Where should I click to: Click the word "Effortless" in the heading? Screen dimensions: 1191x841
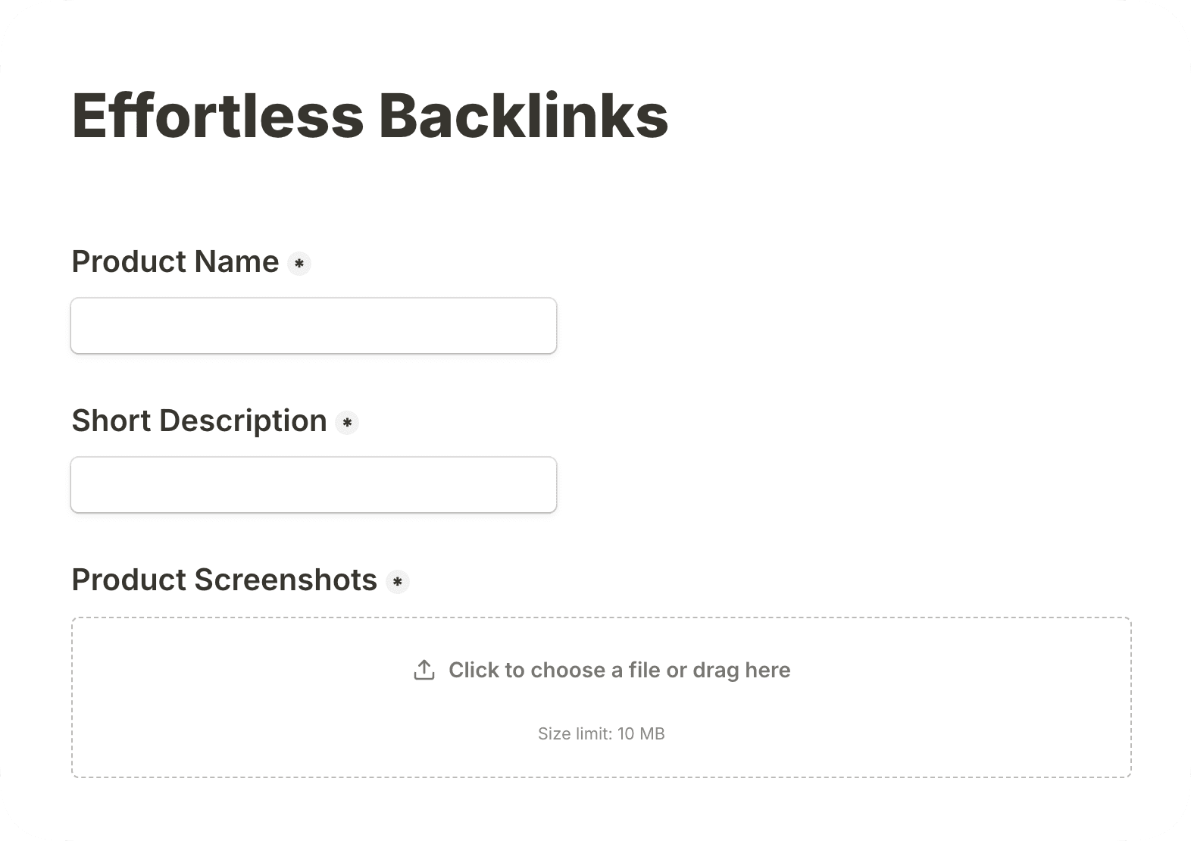click(218, 116)
